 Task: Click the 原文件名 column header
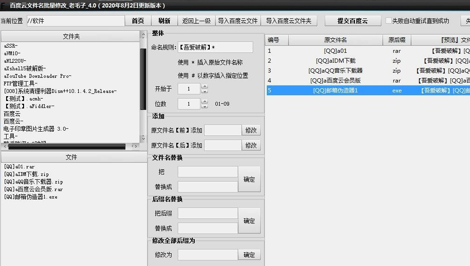tap(336, 40)
